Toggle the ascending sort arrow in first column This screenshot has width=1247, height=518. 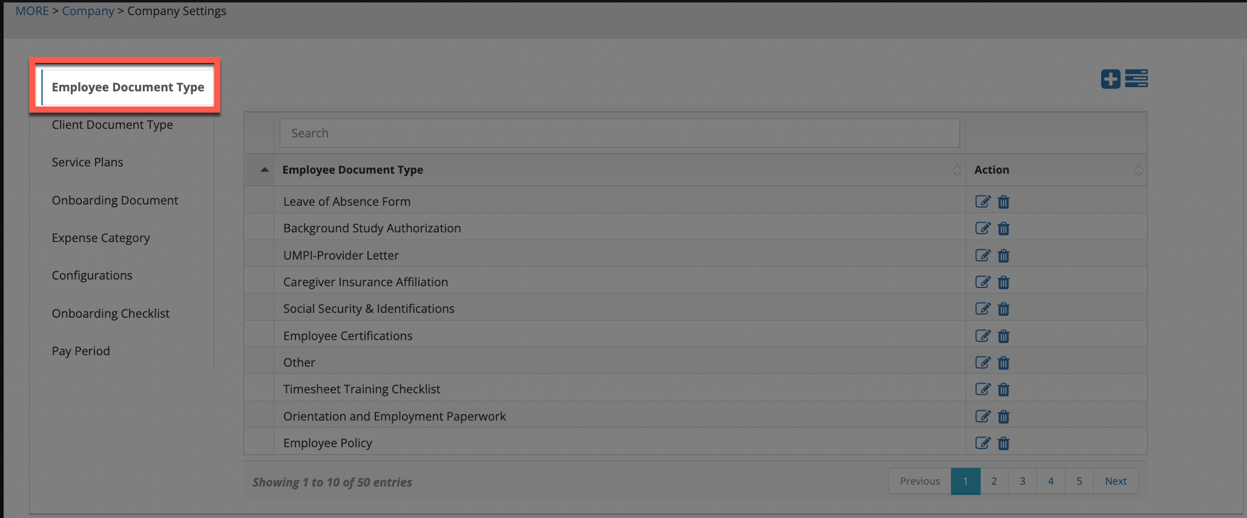[265, 170]
